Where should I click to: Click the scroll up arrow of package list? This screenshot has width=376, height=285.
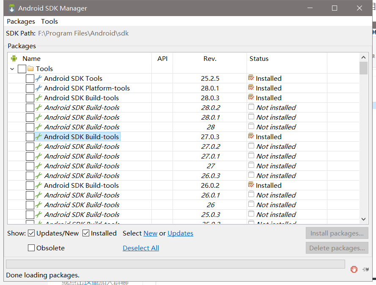tap(364, 57)
